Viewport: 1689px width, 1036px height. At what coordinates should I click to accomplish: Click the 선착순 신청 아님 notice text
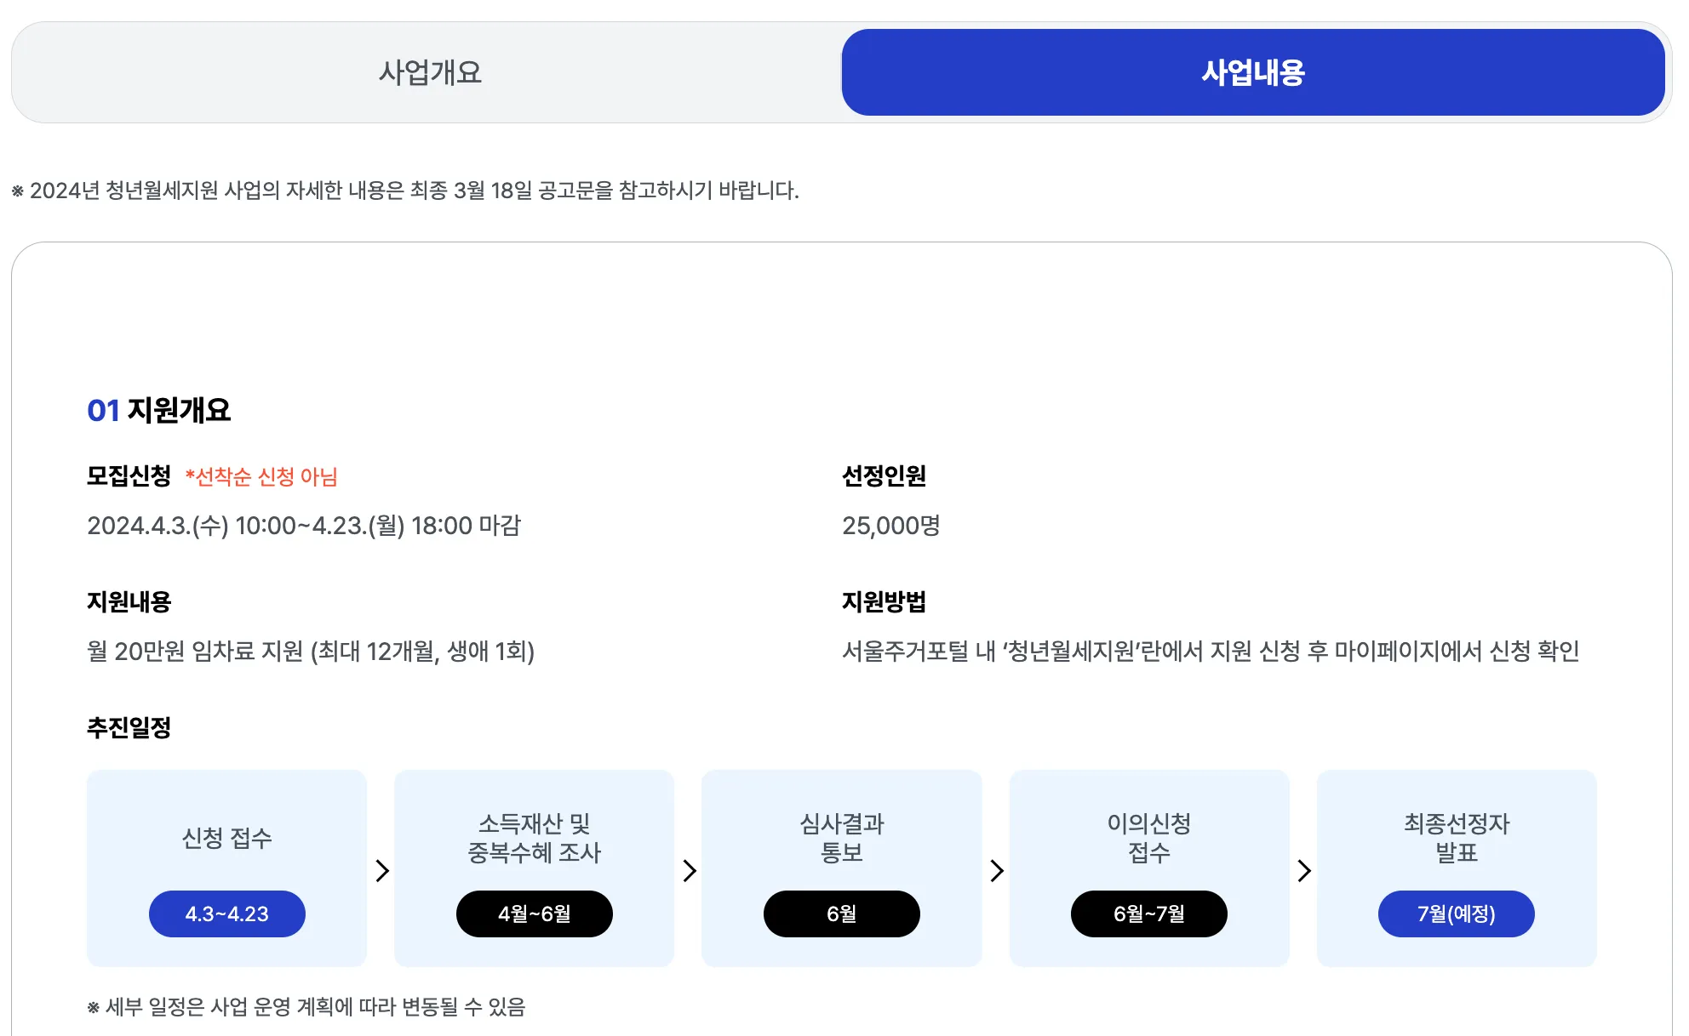(x=261, y=477)
